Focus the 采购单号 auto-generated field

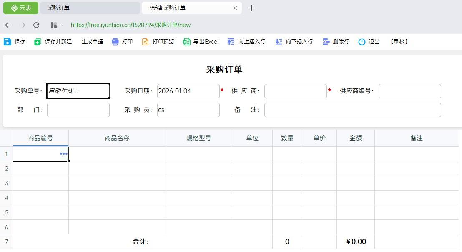78,91
